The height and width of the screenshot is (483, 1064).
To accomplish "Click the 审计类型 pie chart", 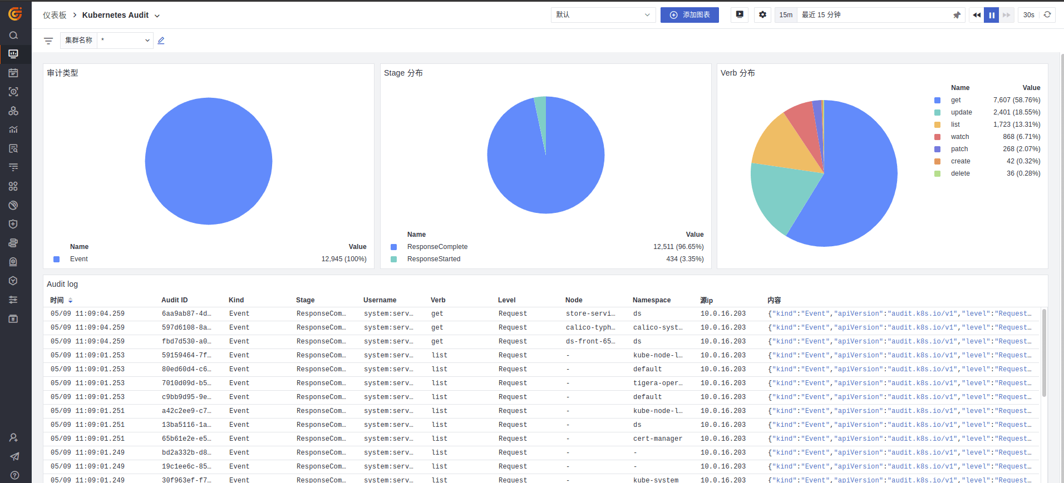I will pyautogui.click(x=209, y=161).
